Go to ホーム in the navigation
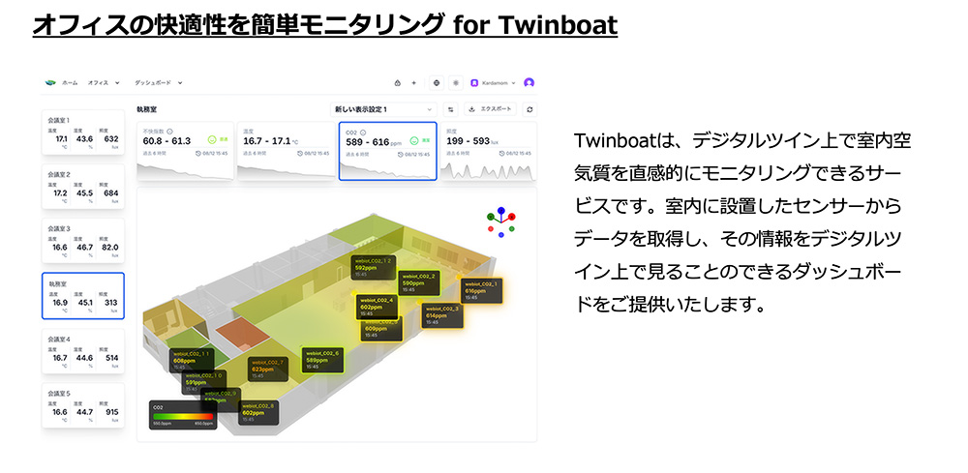 [70, 83]
